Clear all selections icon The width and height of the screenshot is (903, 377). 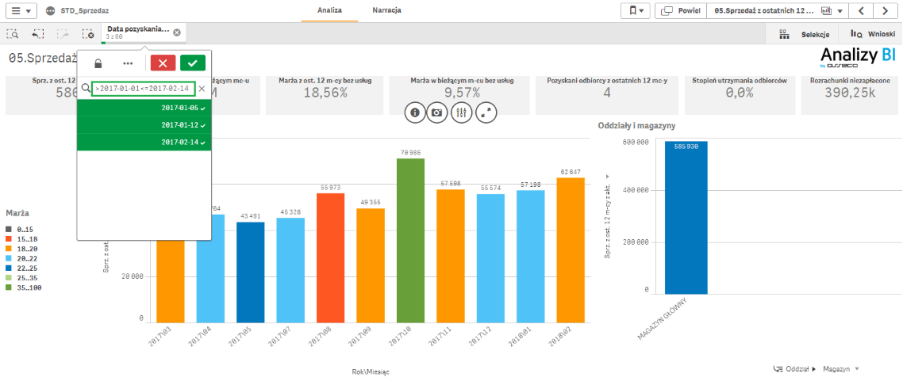87,34
